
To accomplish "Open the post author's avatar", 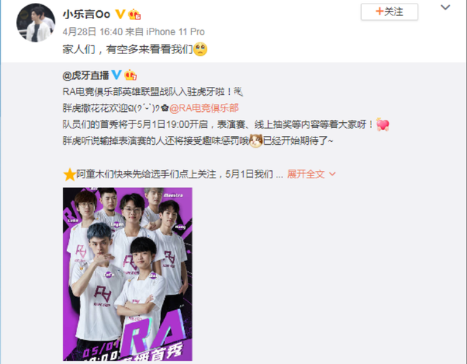I will click(36, 23).
